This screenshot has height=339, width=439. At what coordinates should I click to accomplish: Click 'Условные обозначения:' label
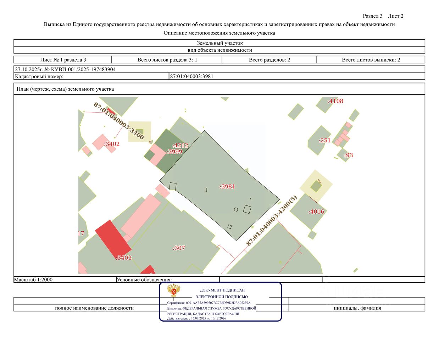pyautogui.click(x=144, y=279)
